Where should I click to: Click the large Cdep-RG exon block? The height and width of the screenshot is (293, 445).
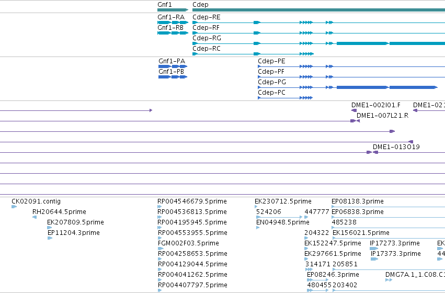coord(362,43)
